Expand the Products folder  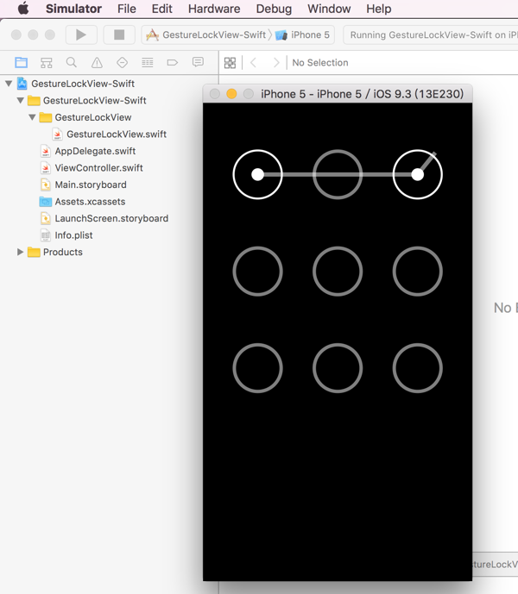coord(21,252)
